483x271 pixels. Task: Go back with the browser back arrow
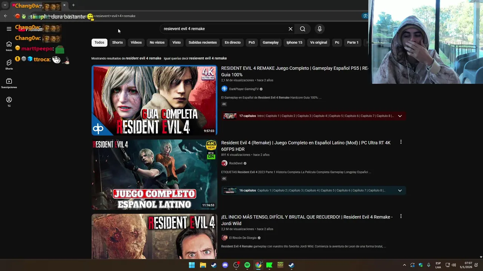pyautogui.click(x=5, y=16)
